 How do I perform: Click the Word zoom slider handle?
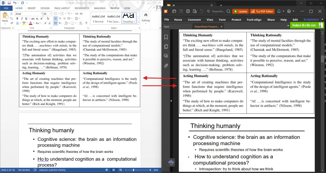133,170
